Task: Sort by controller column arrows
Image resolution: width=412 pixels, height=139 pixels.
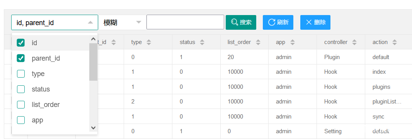Action: click(x=354, y=42)
